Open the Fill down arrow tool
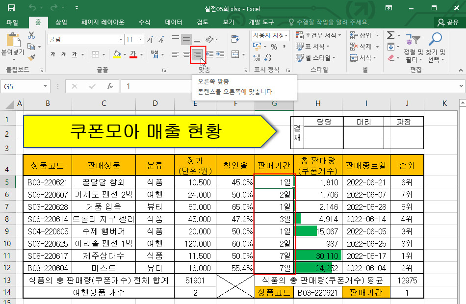The height and width of the screenshot is (304, 466). point(390,47)
